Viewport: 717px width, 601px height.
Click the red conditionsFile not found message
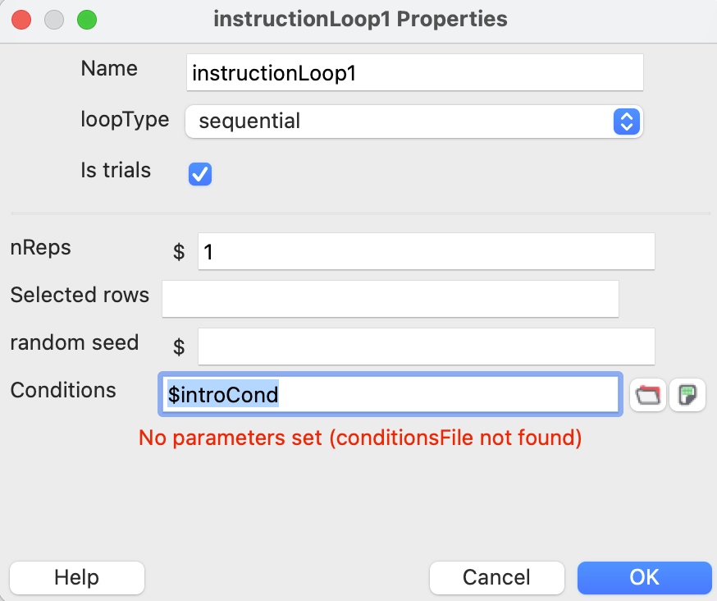click(360, 438)
